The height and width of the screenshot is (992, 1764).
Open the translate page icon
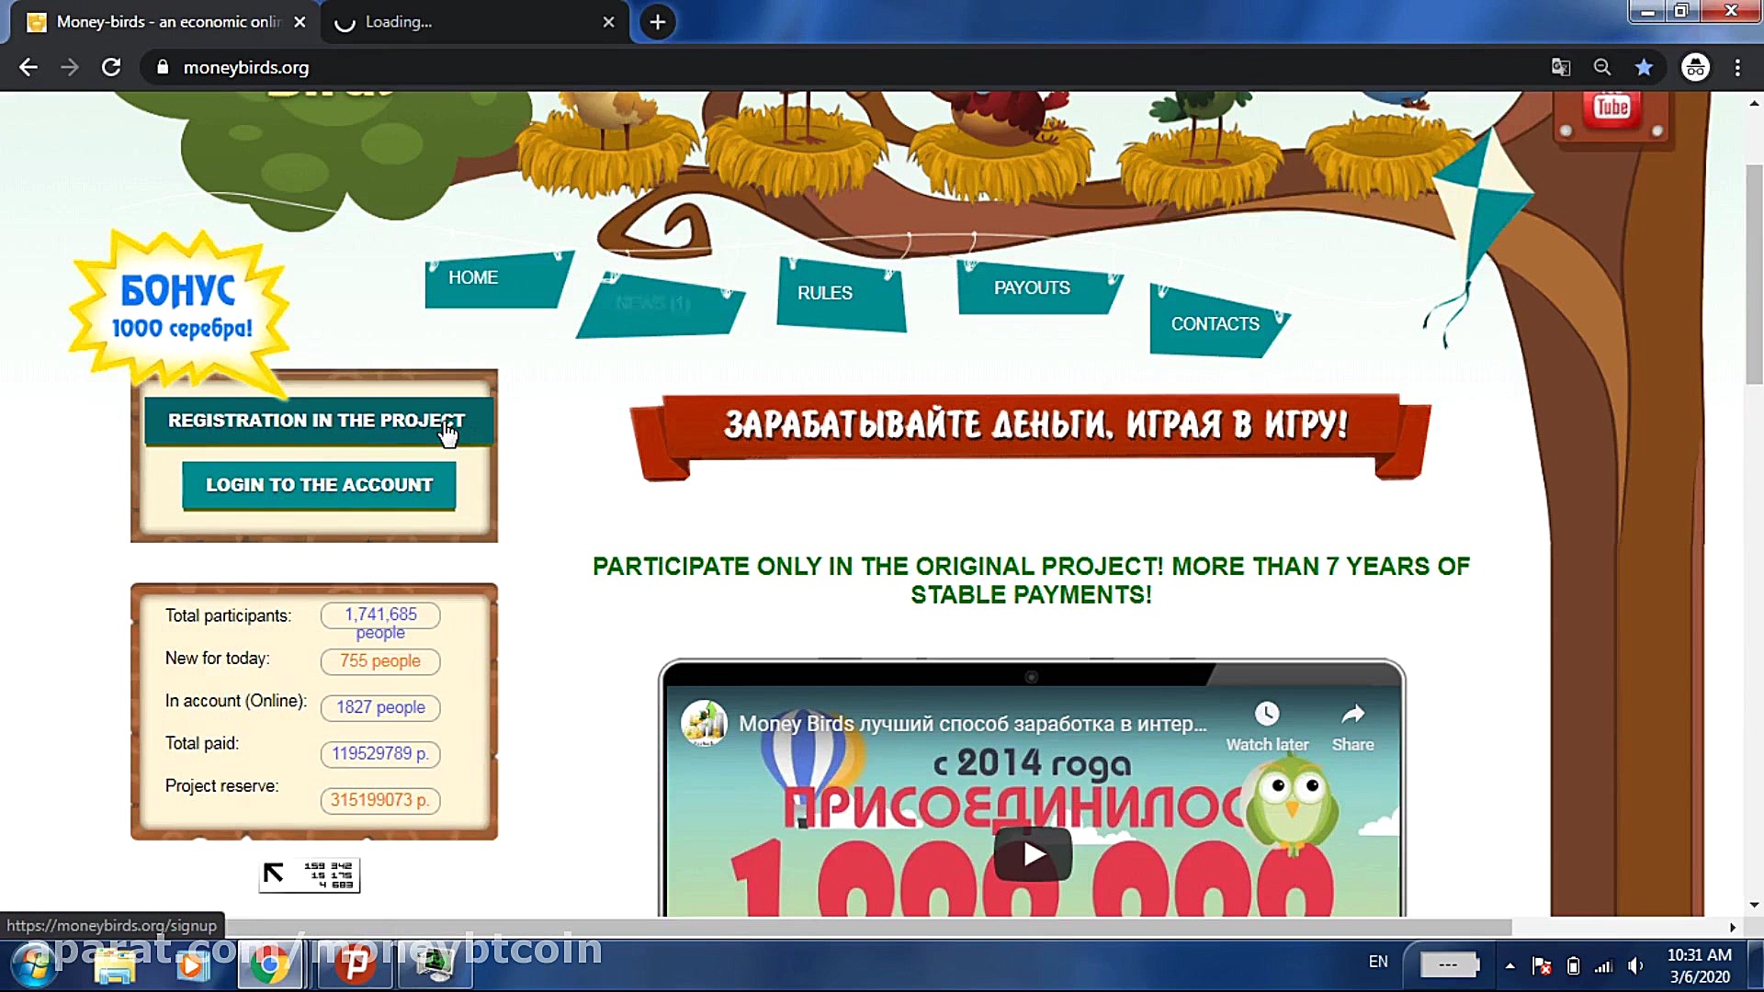1561,67
